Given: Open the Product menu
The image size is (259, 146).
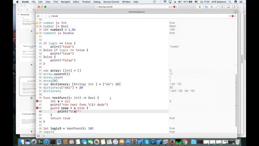Looking at the screenshot, I should click(86, 2).
